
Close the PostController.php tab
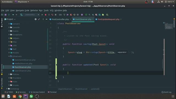[70, 19]
